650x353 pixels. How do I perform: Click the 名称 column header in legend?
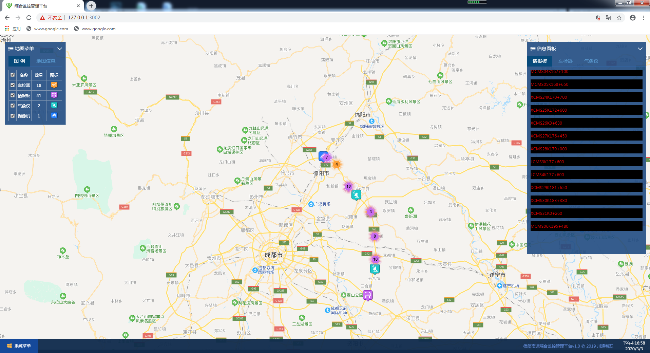[24, 75]
